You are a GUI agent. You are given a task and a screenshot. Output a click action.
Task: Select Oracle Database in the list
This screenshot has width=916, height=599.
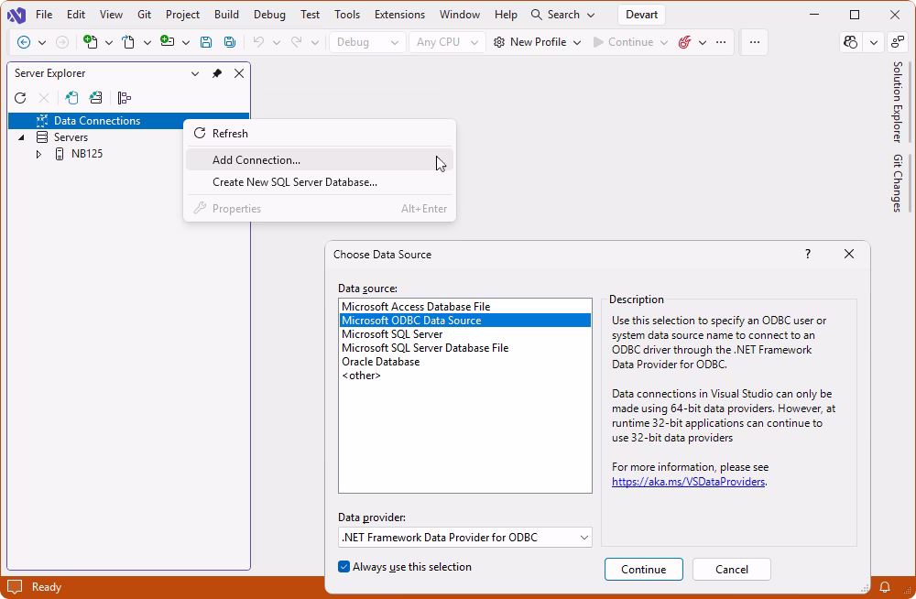[x=465, y=362]
